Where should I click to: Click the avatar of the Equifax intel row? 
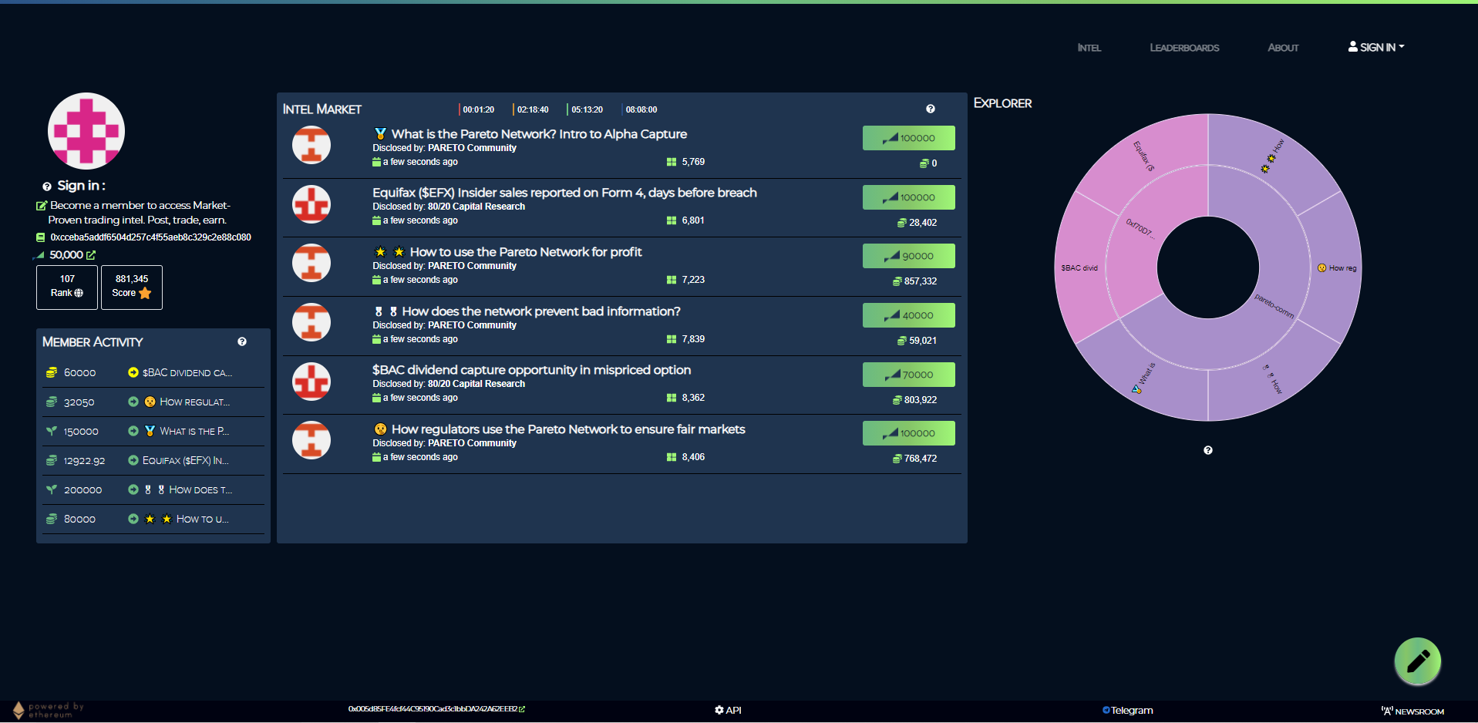click(311, 204)
